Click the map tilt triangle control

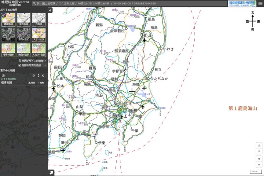tap(259, 145)
